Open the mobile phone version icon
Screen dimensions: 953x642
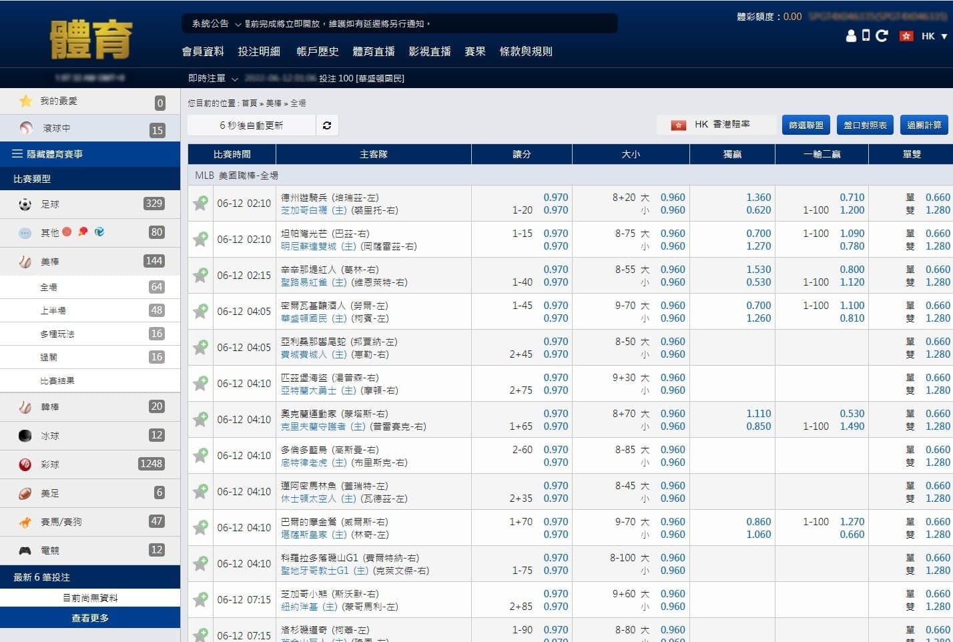pyautogui.click(x=866, y=36)
